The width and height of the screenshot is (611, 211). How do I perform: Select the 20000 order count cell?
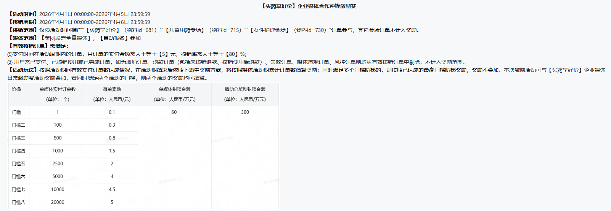coord(58,202)
